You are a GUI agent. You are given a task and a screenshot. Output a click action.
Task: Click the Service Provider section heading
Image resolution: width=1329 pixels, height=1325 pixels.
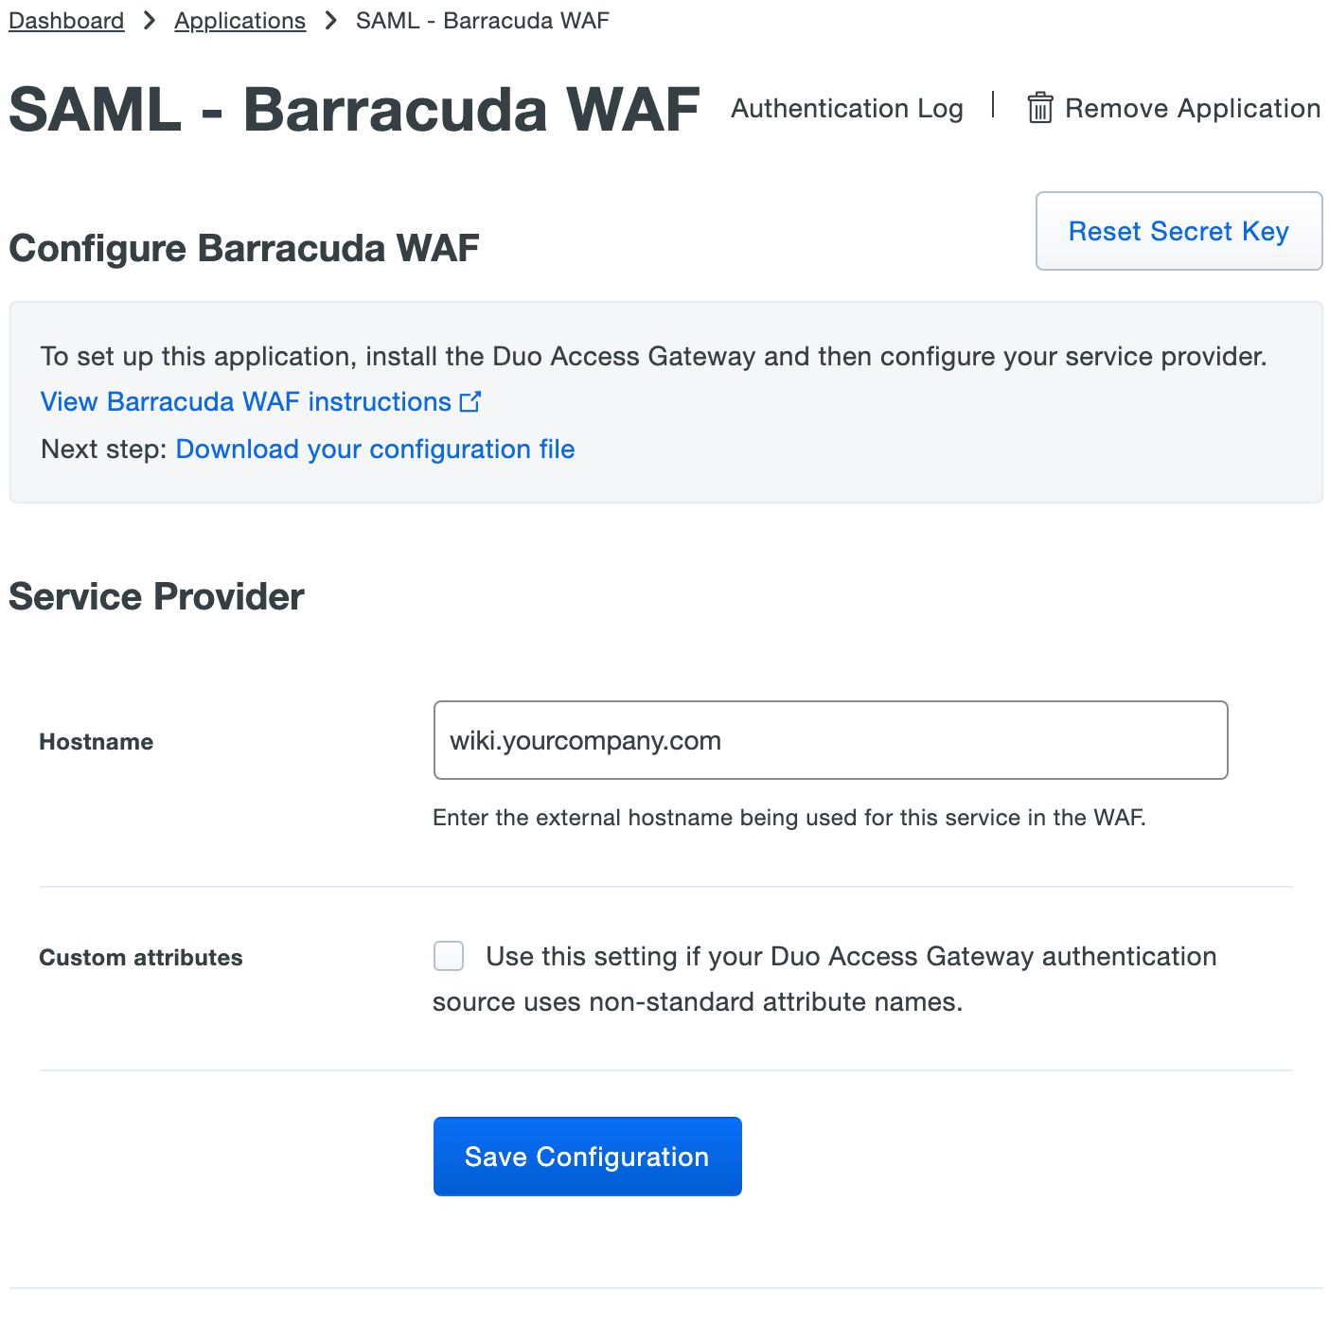(x=155, y=596)
